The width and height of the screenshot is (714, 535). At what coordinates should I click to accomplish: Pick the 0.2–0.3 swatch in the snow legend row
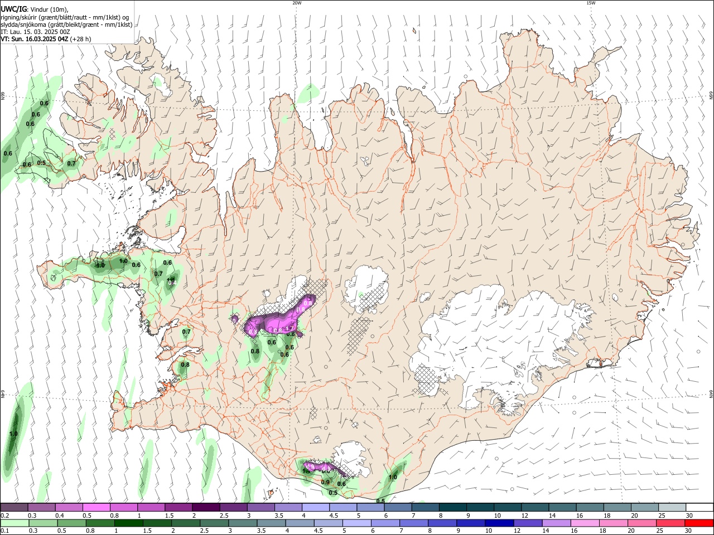[x=14, y=508]
